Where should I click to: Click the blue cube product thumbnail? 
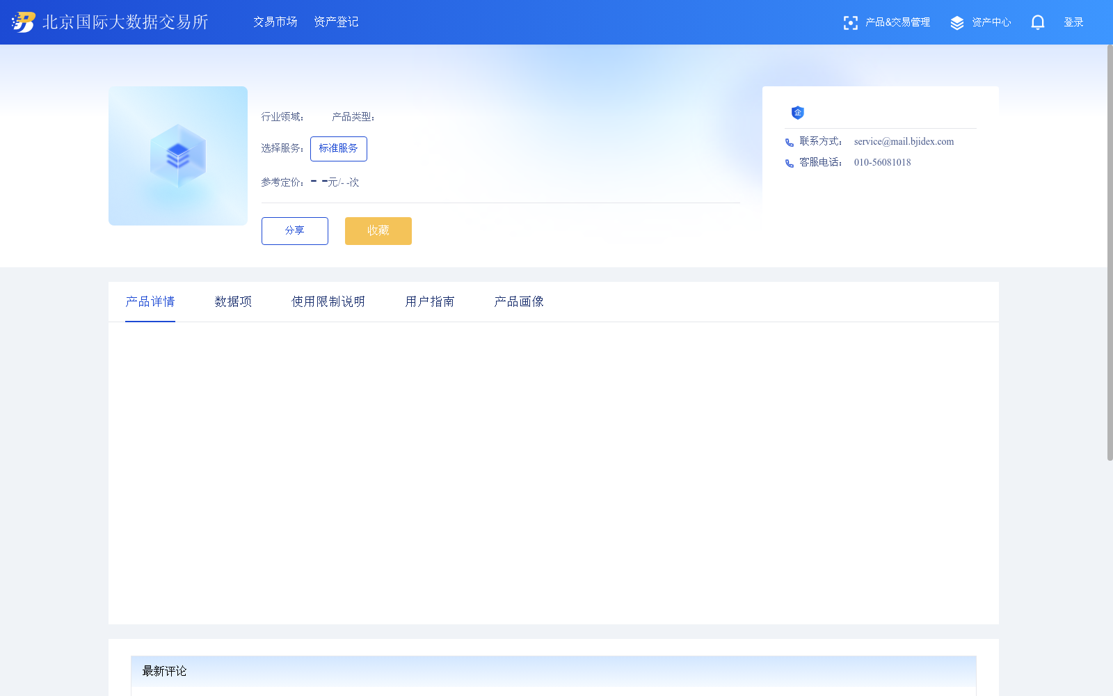point(177,155)
